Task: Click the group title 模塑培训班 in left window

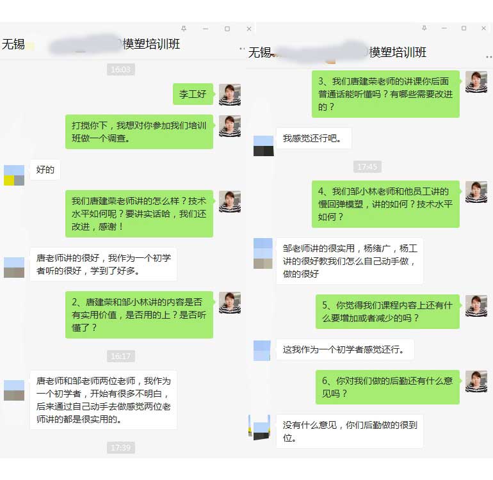Action: point(151,44)
